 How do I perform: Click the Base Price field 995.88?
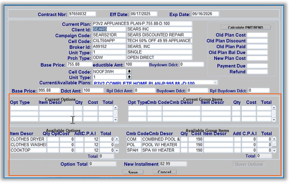tap(49, 90)
